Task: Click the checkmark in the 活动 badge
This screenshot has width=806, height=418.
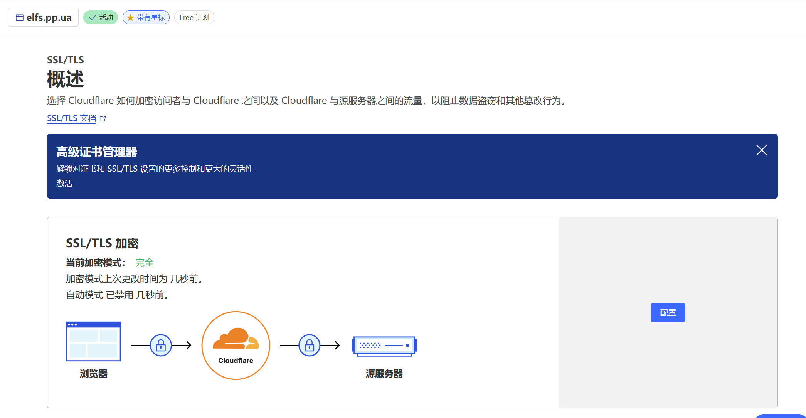Action: (93, 18)
